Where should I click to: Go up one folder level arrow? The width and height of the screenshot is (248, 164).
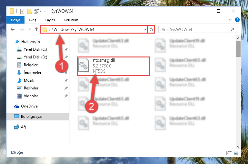tap(36, 29)
